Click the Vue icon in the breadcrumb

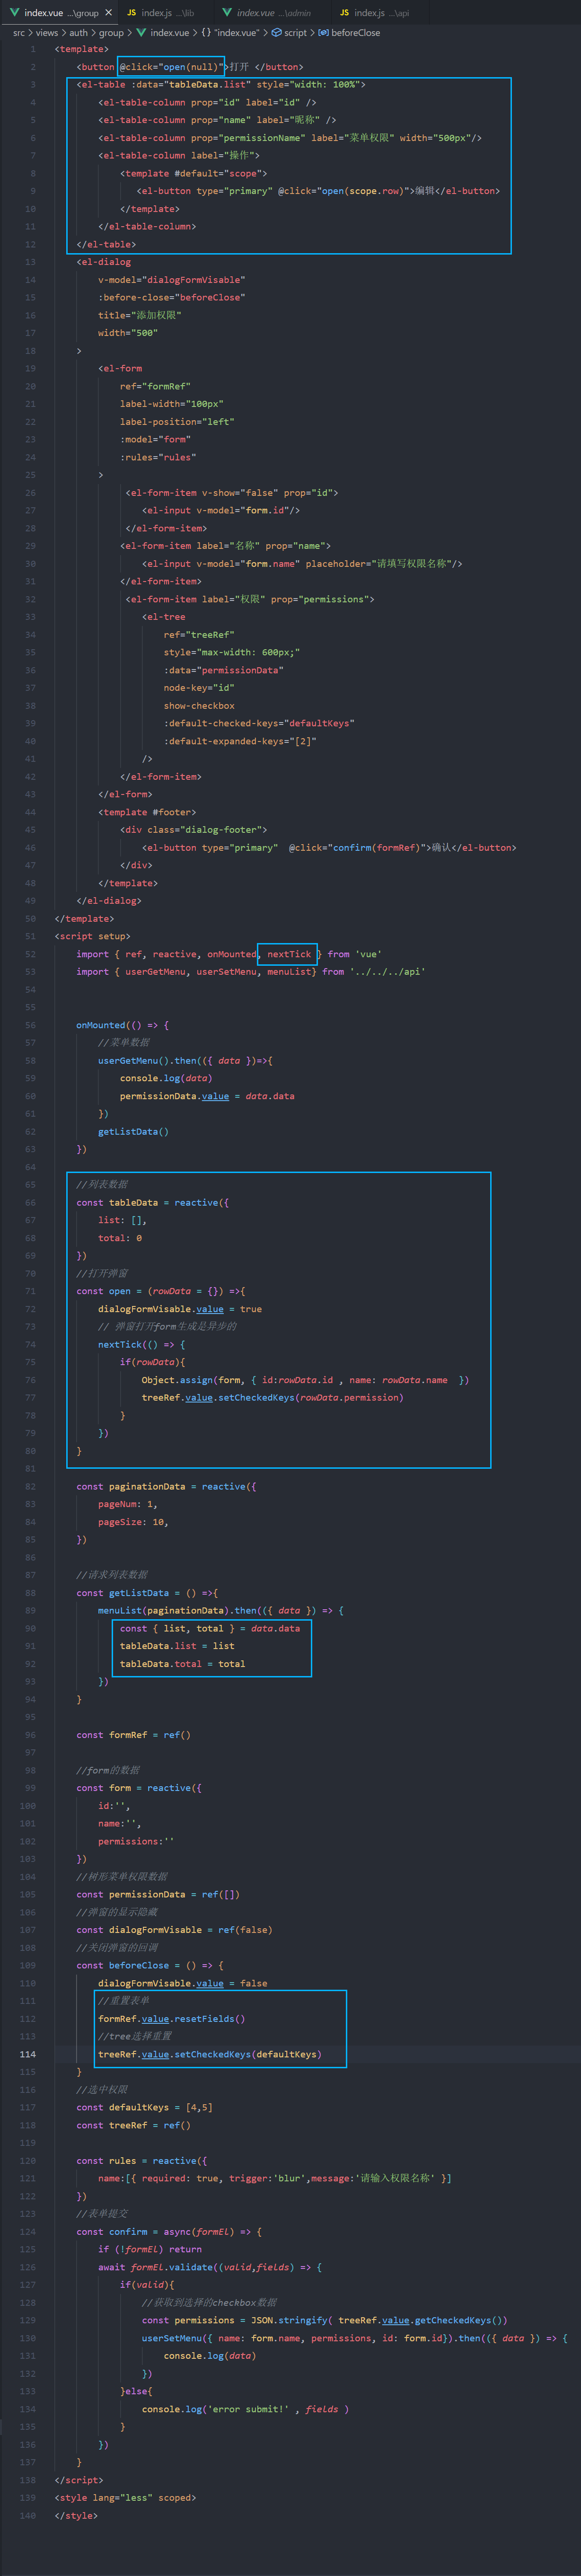(141, 33)
